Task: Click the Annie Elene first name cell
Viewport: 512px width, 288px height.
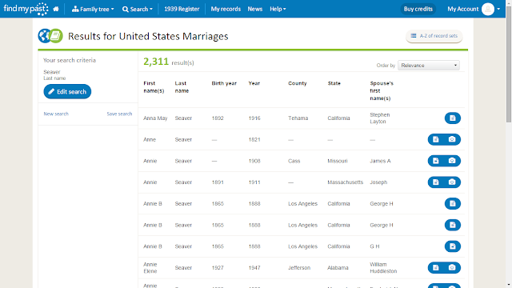Action: click(150, 268)
